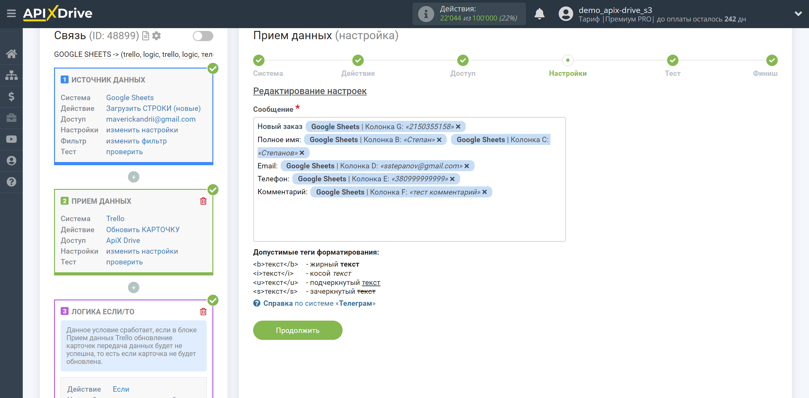This screenshot has height=398, width=809.
Task: Select Настройки step
Action: (568, 60)
